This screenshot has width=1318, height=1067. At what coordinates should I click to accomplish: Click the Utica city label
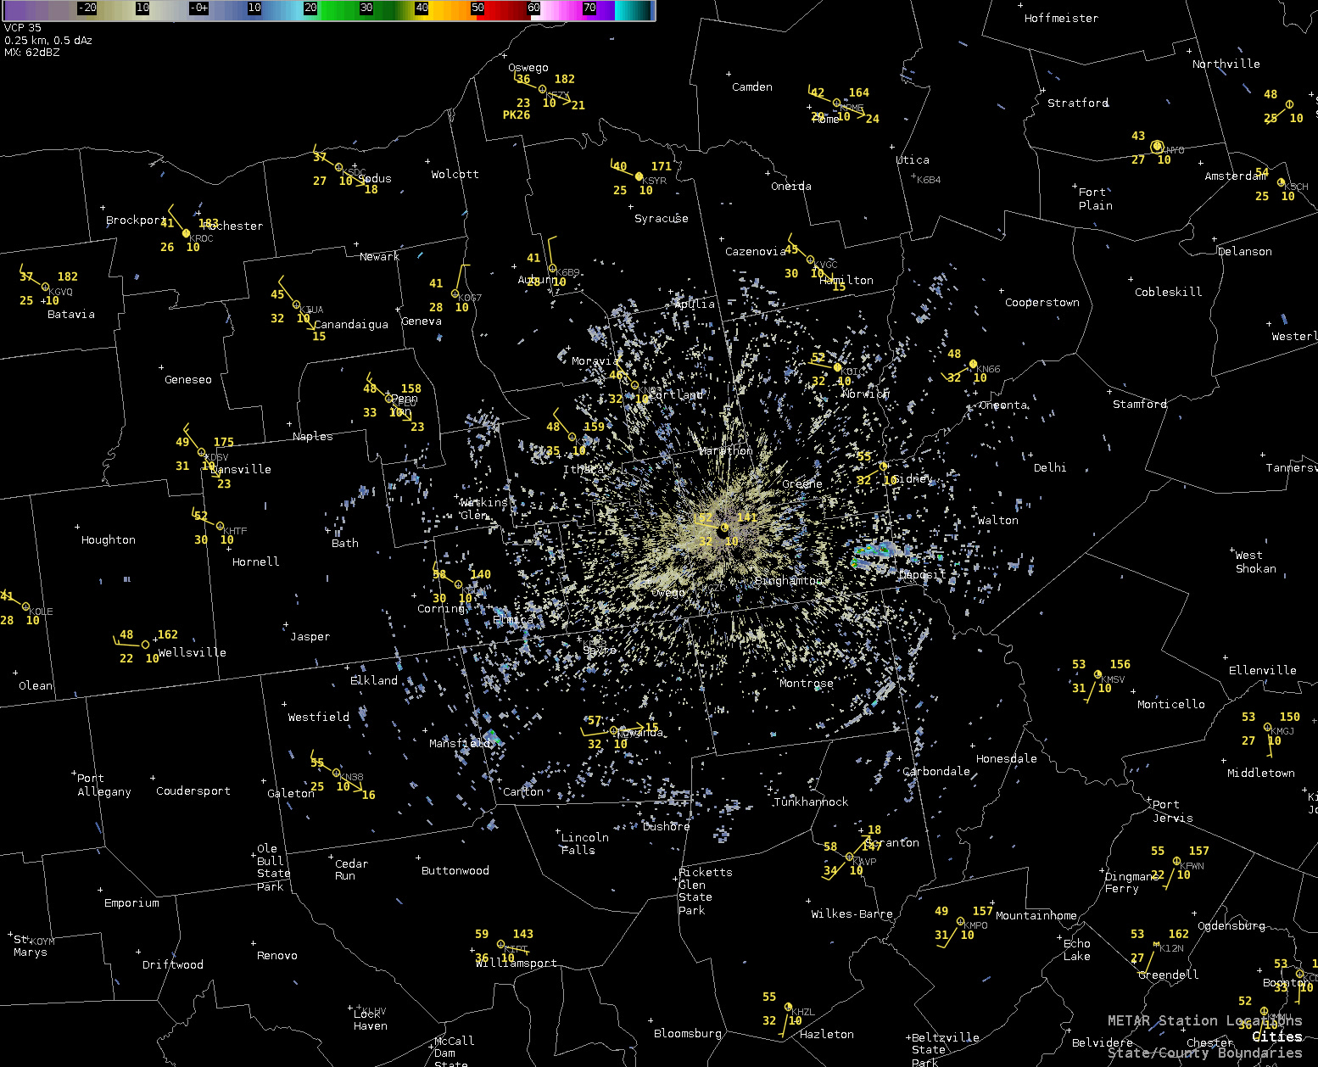(913, 160)
